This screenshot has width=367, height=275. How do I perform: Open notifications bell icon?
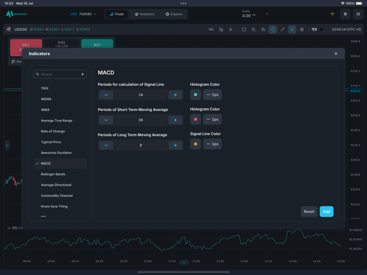tap(345, 14)
